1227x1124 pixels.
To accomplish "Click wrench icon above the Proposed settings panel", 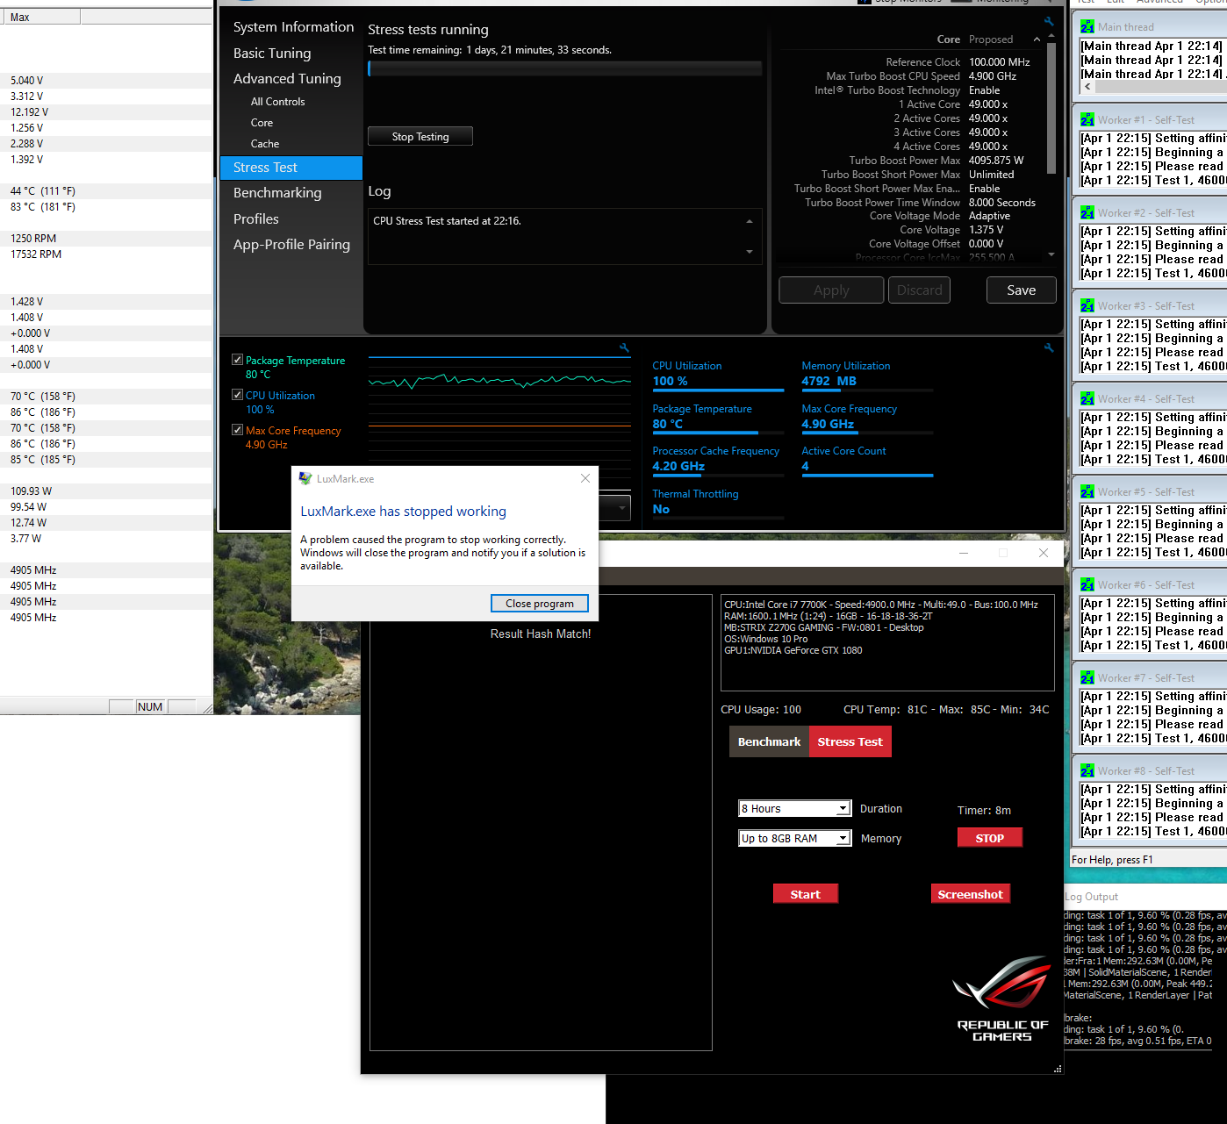I will [x=1048, y=21].
